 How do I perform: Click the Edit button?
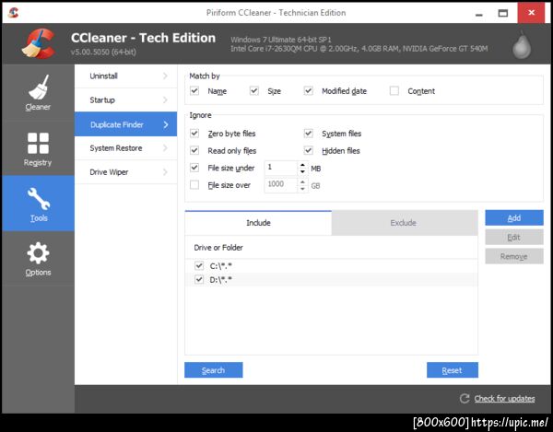pyautogui.click(x=514, y=237)
